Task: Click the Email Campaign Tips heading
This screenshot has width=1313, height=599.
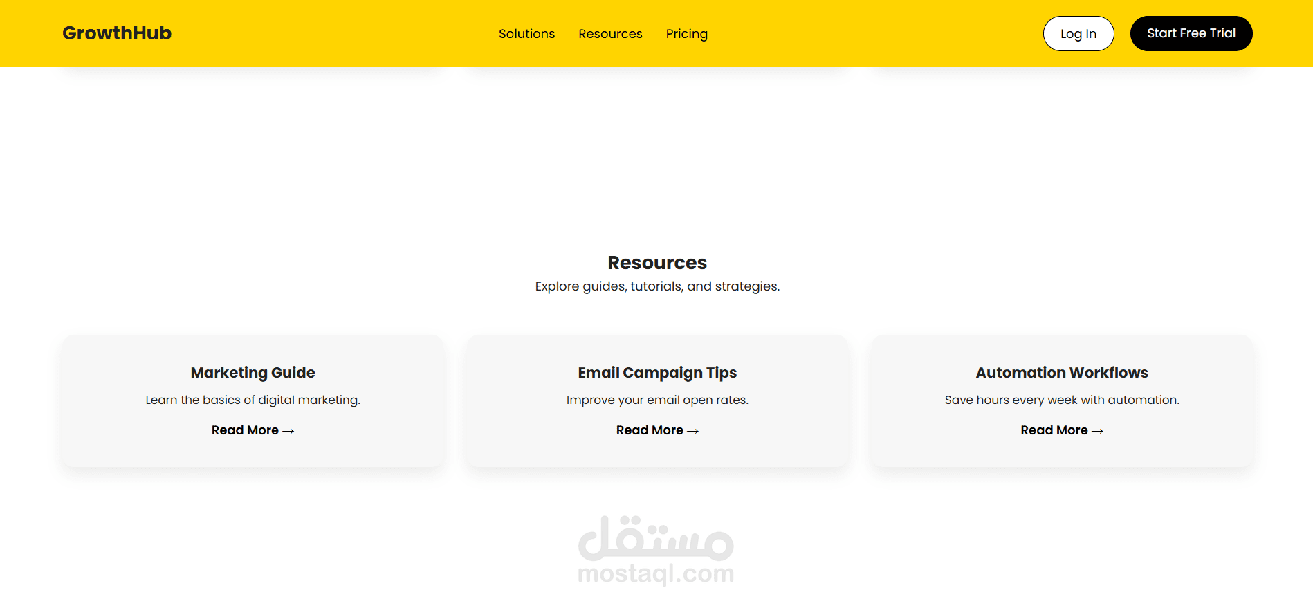Action: (657, 373)
